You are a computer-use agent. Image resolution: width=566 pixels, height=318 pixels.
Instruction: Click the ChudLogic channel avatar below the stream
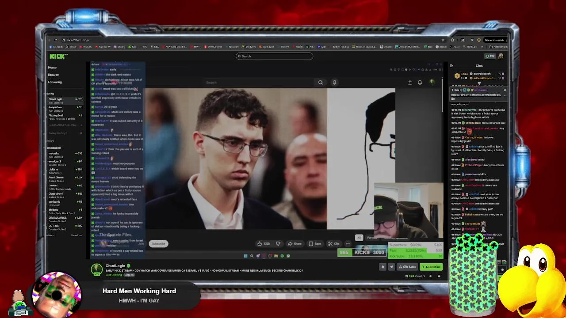(96, 269)
